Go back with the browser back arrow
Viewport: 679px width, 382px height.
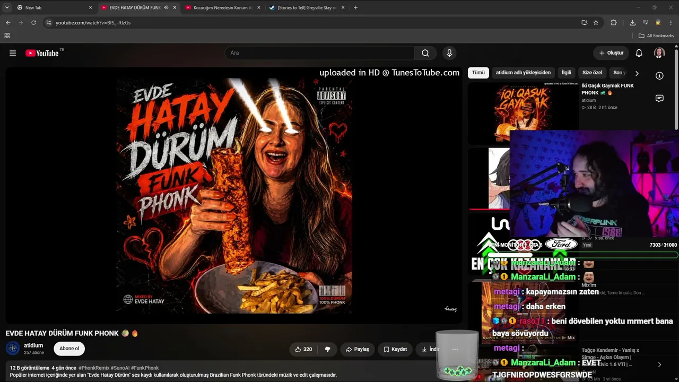[8, 23]
